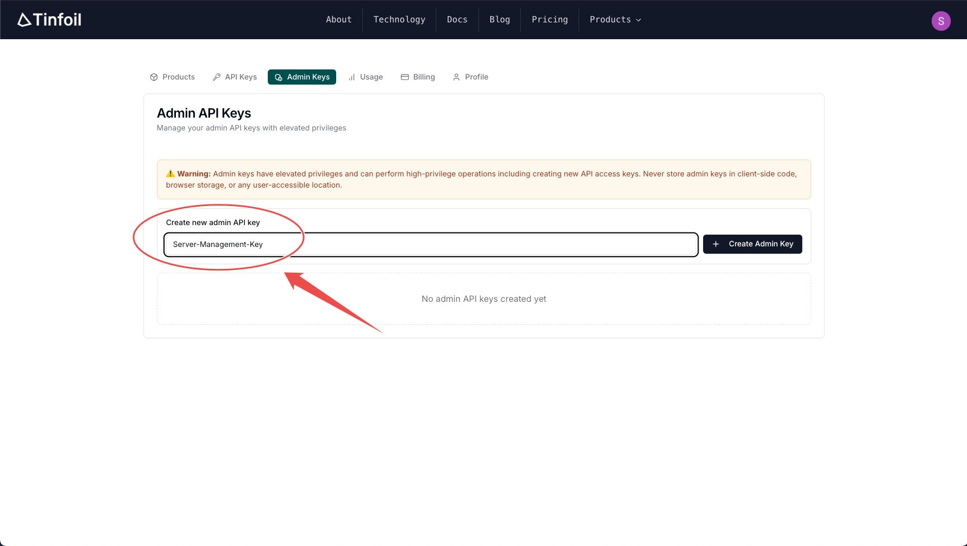Click the Admin API Keys heading
The image size is (967, 546).
point(204,113)
